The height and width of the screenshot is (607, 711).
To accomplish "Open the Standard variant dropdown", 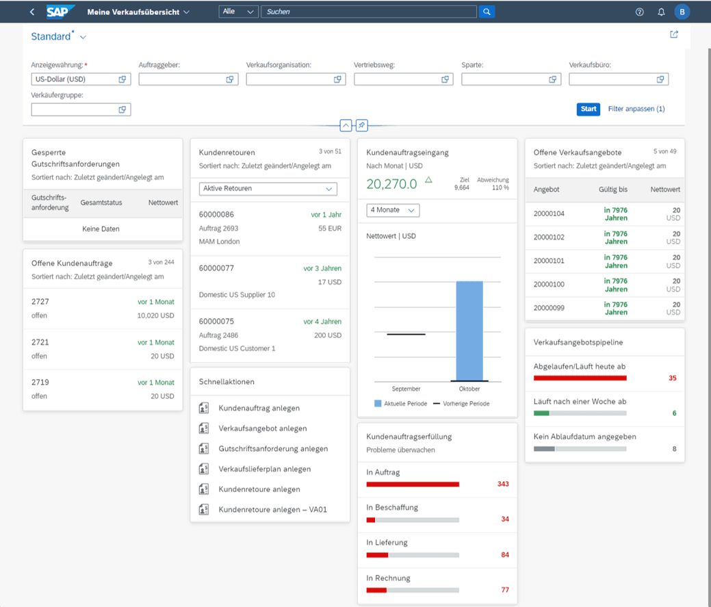I will click(83, 37).
